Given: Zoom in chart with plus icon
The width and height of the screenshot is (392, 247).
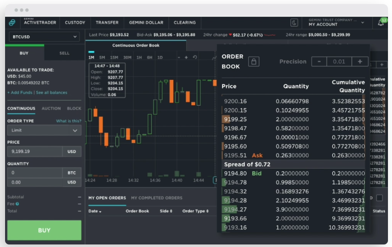Looking at the screenshot, I should tap(186, 58).
